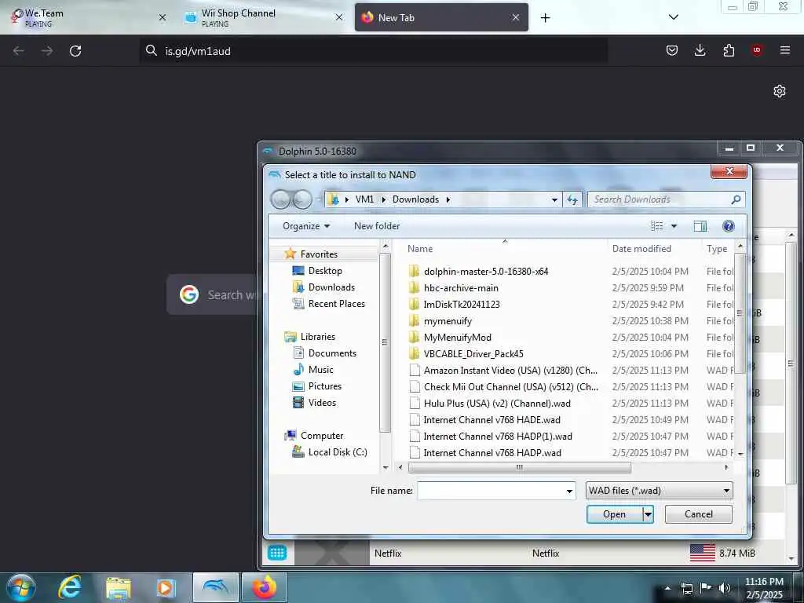Launch Internet Explorer from taskbar
Screen dimensions: 804x603
pos(70,587)
